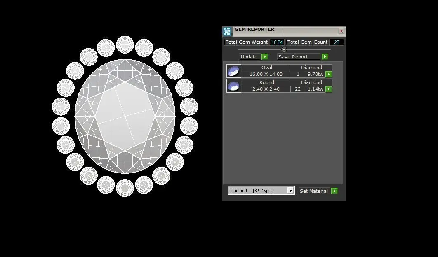This screenshot has height=257, width=438.
Task: Click the green arrow beside Save Report
Action: [x=325, y=57]
